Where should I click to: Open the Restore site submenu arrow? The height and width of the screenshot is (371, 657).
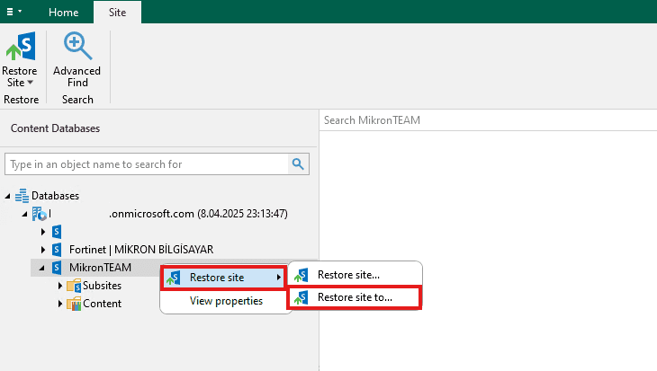pos(279,278)
